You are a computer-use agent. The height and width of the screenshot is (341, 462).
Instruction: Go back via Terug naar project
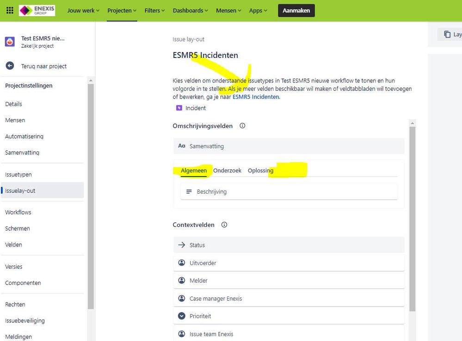[43, 66]
